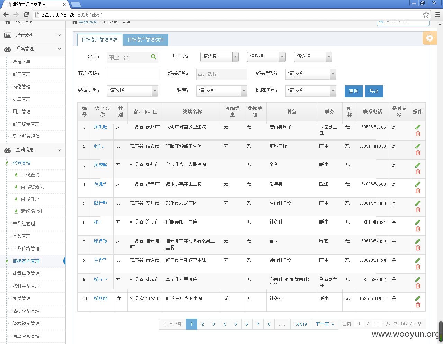Open the third 所在地 district dropdown
The image size is (443, 344).
(x=313, y=56)
